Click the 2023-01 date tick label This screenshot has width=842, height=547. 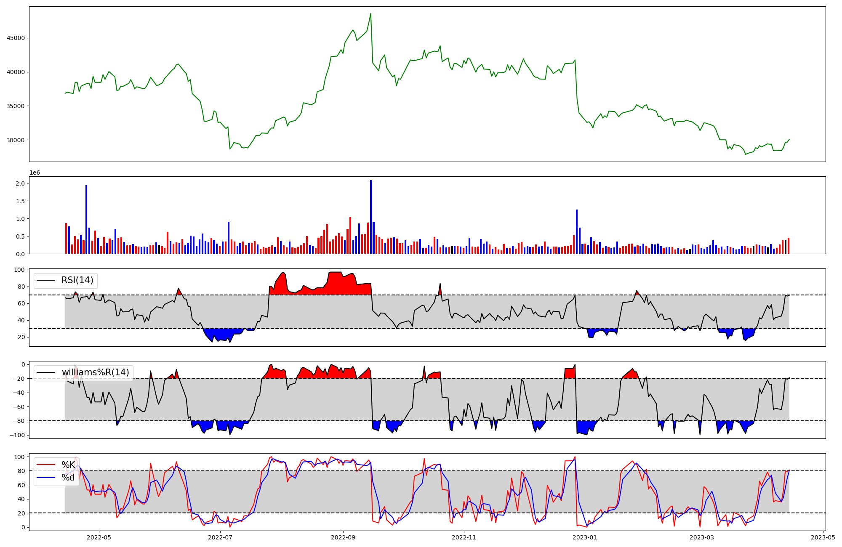pyautogui.click(x=585, y=537)
